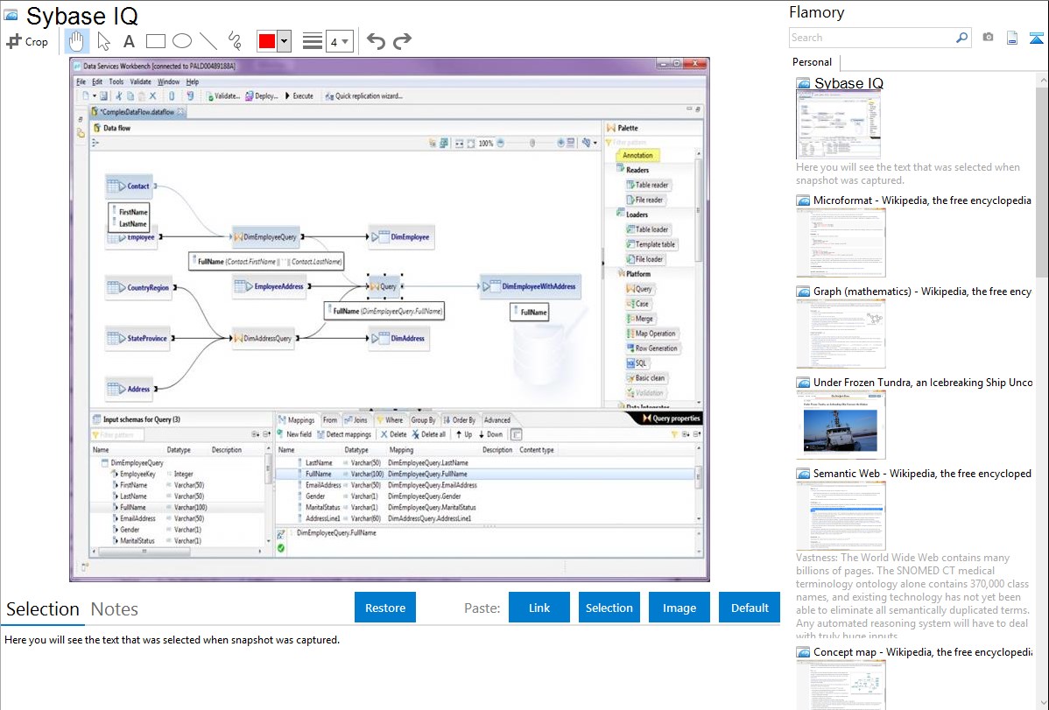Image resolution: width=1049 pixels, height=710 pixels.
Task: Select Map Operation in the Palette
Action: pos(651,334)
